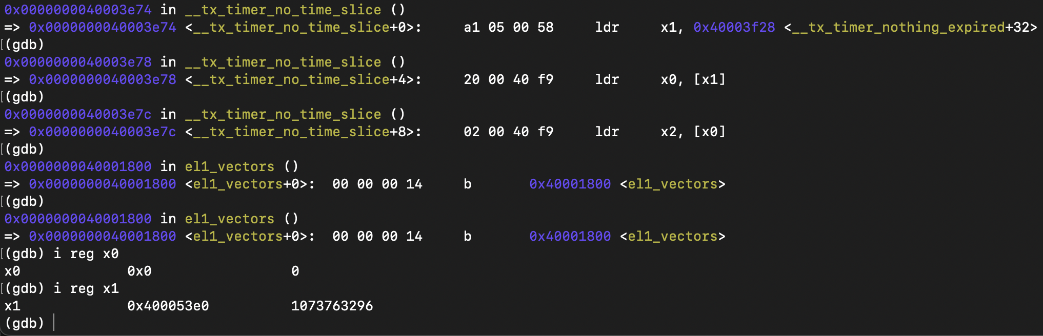The height and width of the screenshot is (336, 1043).
Task: Click the __tx_timer_nothing_expired+32 symbol
Action: pyautogui.click(x=911, y=27)
